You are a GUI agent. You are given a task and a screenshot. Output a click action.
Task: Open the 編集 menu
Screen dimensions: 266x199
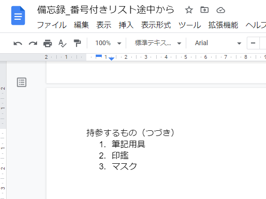click(81, 25)
